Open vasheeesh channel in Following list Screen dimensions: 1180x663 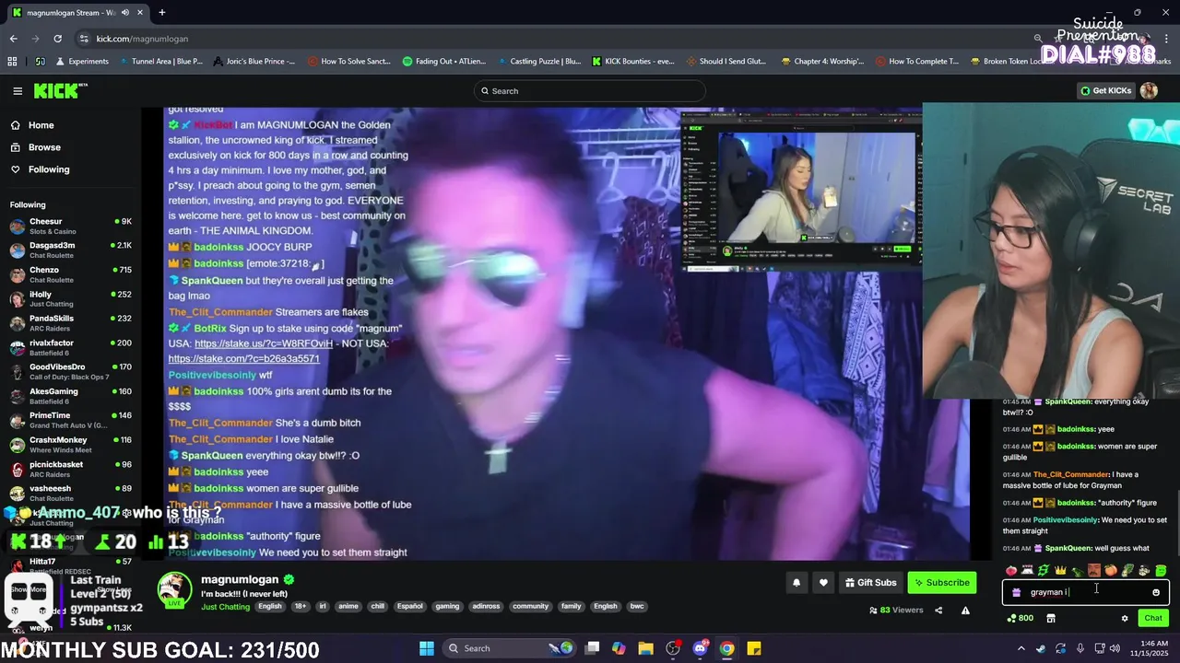click(x=70, y=493)
